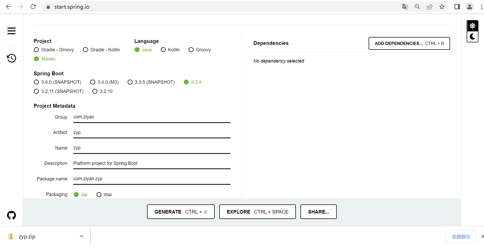Click 'No dependency selected' text
Viewport: 484px width, 247px height.
pos(279,61)
